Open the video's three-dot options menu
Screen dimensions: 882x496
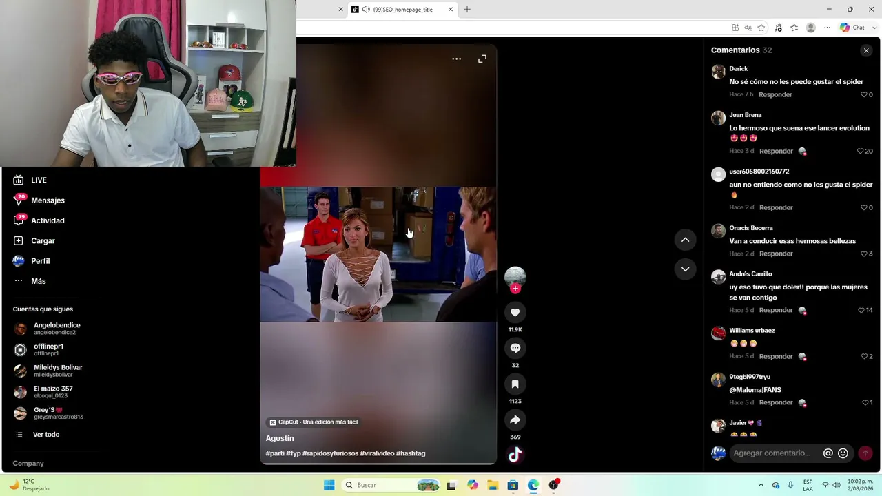(x=456, y=59)
